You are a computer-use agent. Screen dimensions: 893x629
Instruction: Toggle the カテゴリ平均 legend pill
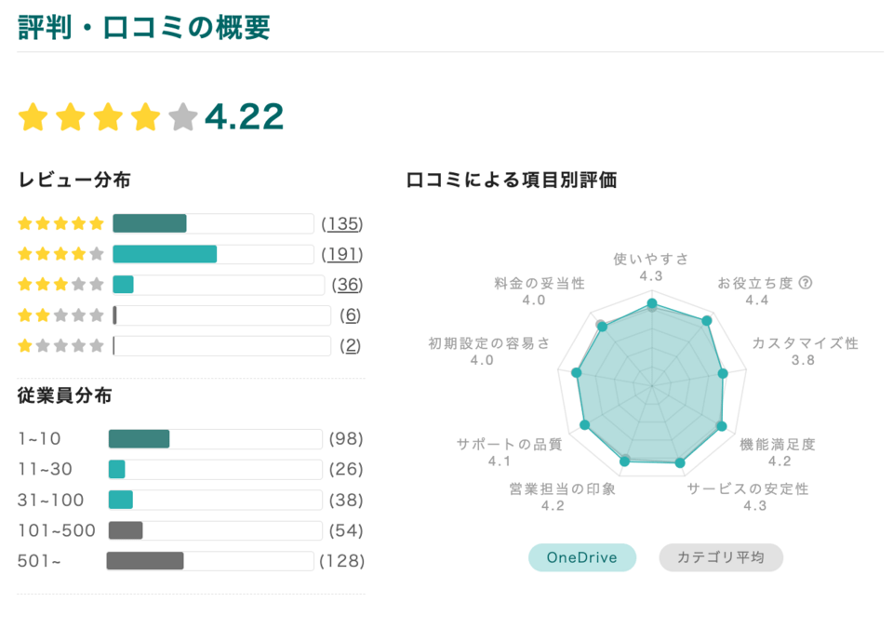click(x=721, y=557)
